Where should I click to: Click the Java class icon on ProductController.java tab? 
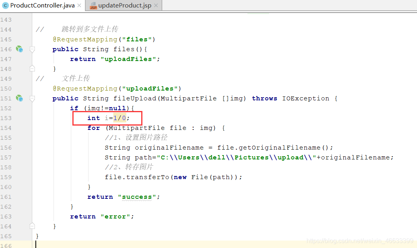(6, 6)
